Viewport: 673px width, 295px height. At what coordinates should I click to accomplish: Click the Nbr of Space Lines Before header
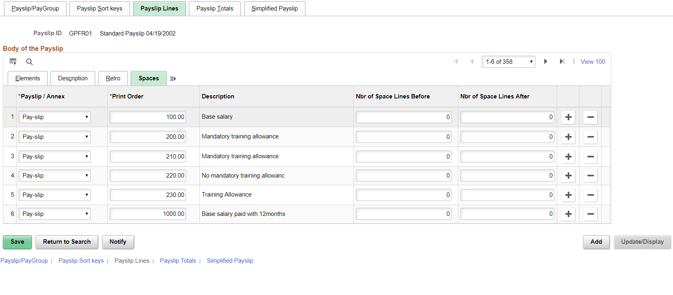[x=393, y=96]
